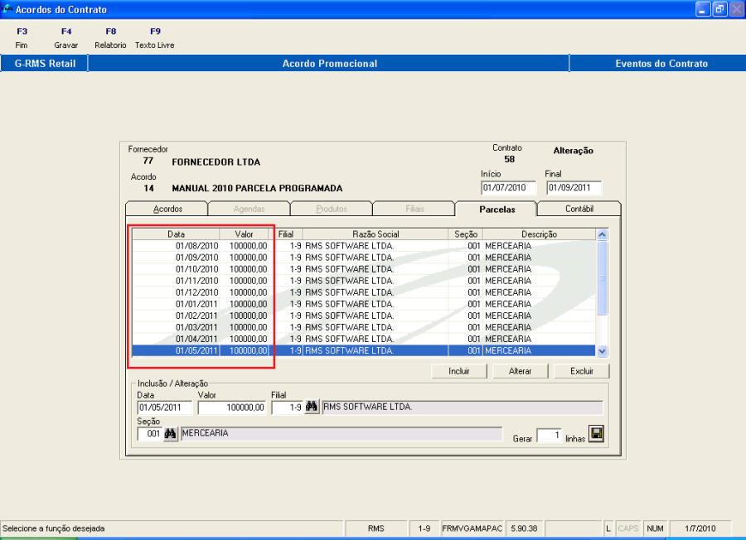The width and height of the screenshot is (746, 540).
Task: Restore down the Acordos do Contrato window
Action: (x=719, y=9)
